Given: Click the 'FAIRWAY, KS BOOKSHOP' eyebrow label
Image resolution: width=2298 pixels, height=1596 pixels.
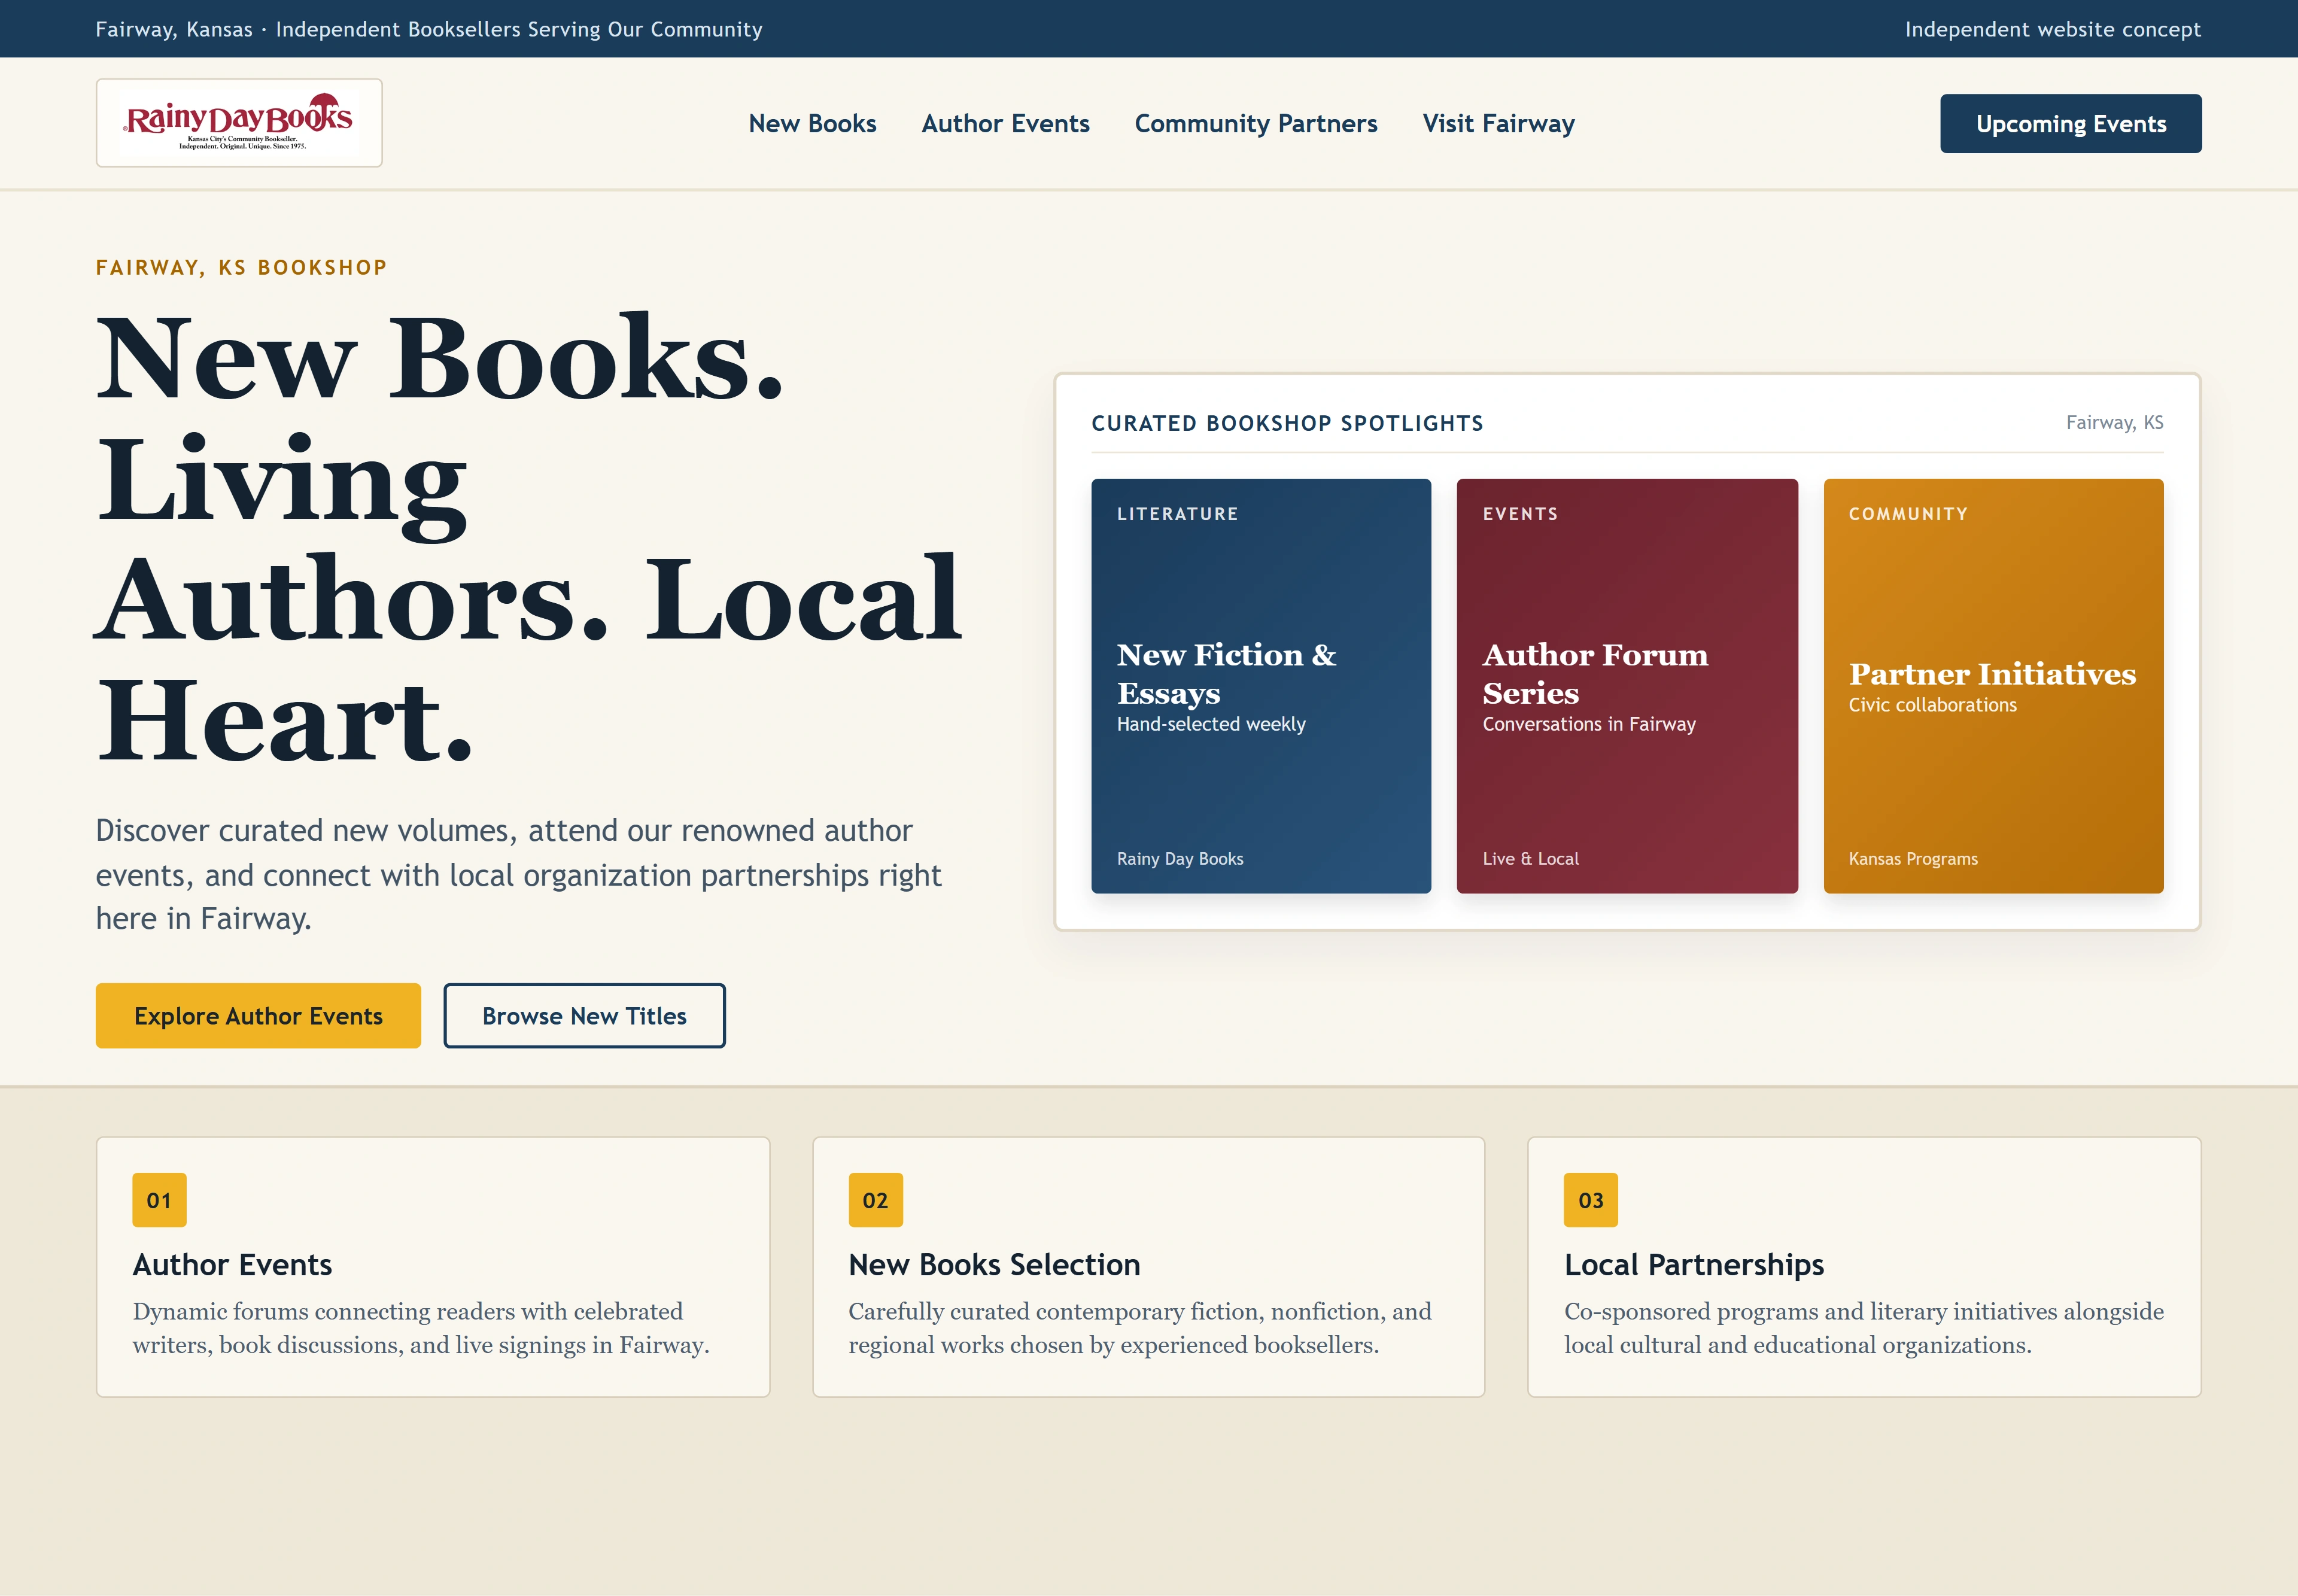Looking at the screenshot, I should point(241,267).
